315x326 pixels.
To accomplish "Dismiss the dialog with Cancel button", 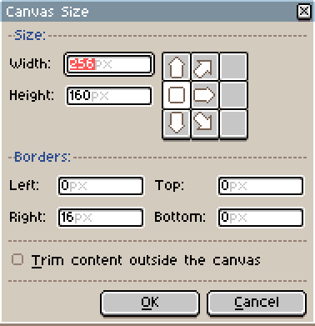I will coord(257,303).
